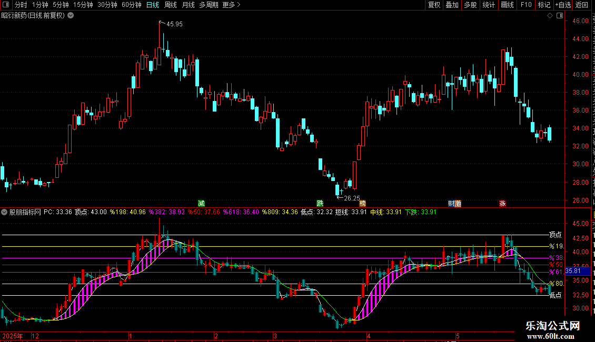595x342 pixels.
Task: Click the 2025年 date axis label
Action: tap(13, 336)
